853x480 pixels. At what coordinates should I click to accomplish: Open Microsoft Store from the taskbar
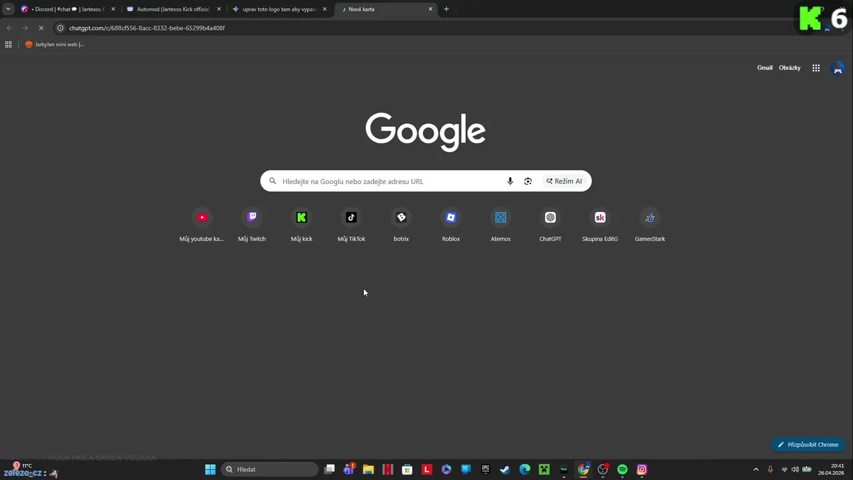[407, 469]
